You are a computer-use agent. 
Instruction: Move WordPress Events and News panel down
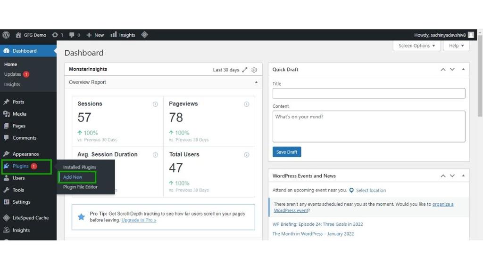coord(452,176)
